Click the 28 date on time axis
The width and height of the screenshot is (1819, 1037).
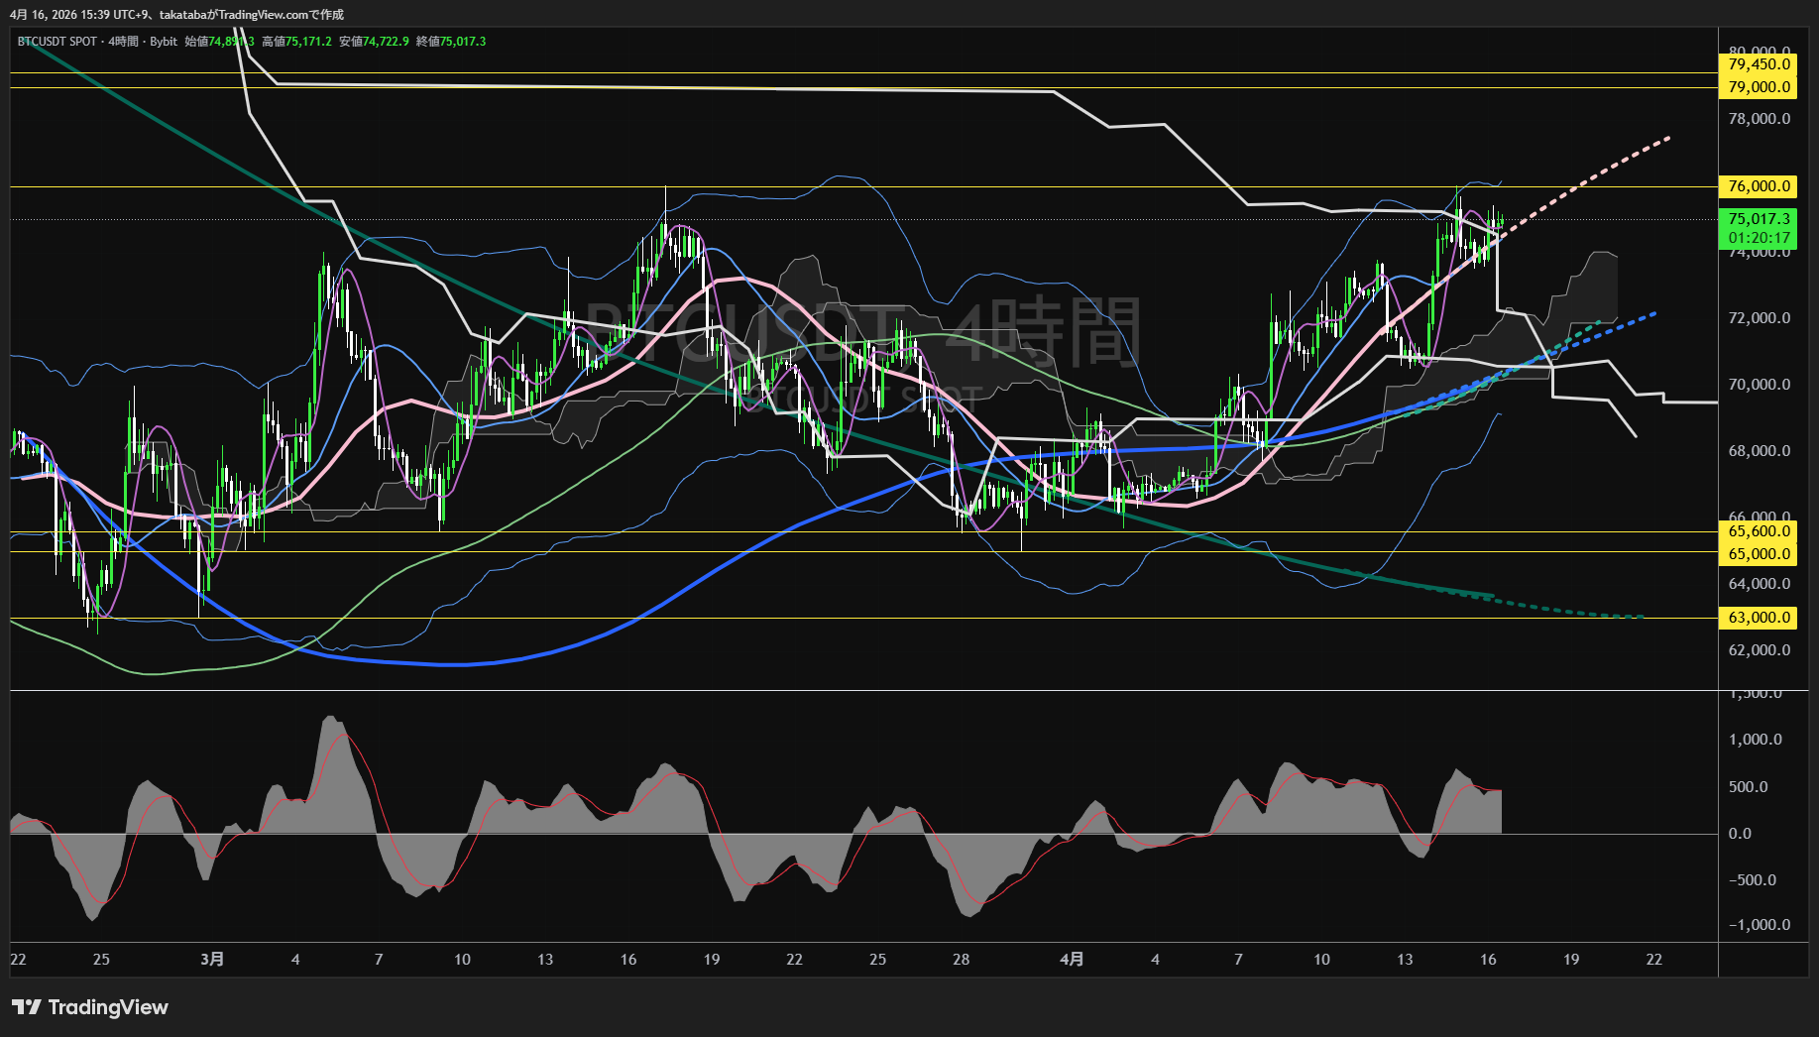(961, 960)
